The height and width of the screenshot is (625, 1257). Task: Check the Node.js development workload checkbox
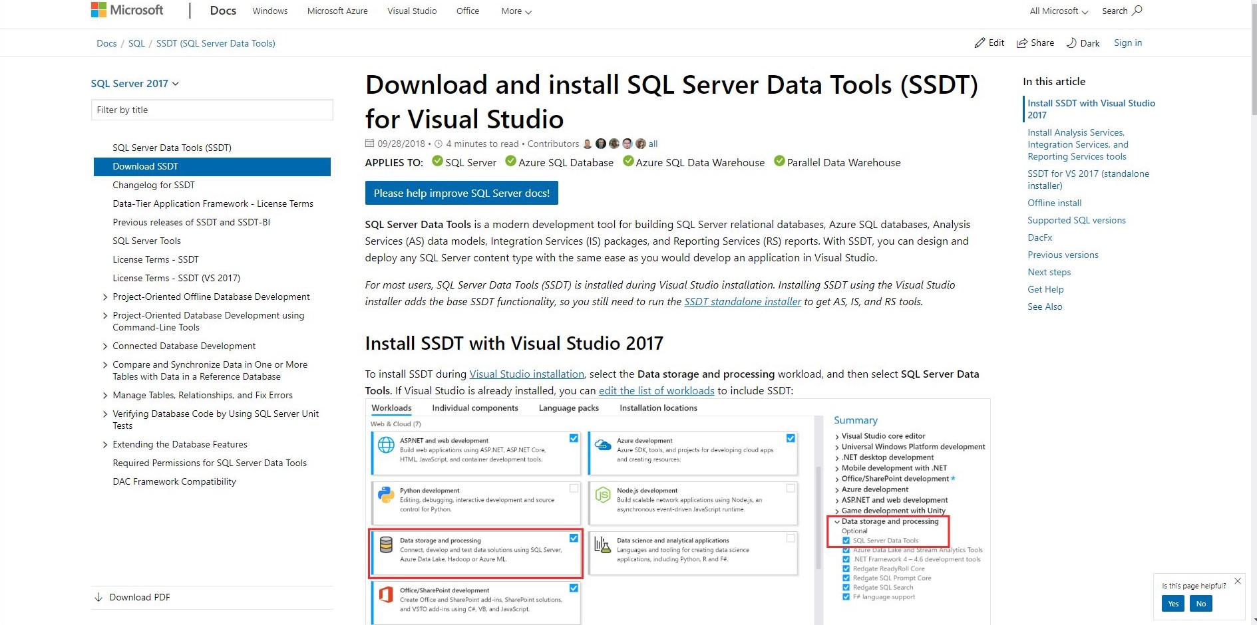[791, 489]
